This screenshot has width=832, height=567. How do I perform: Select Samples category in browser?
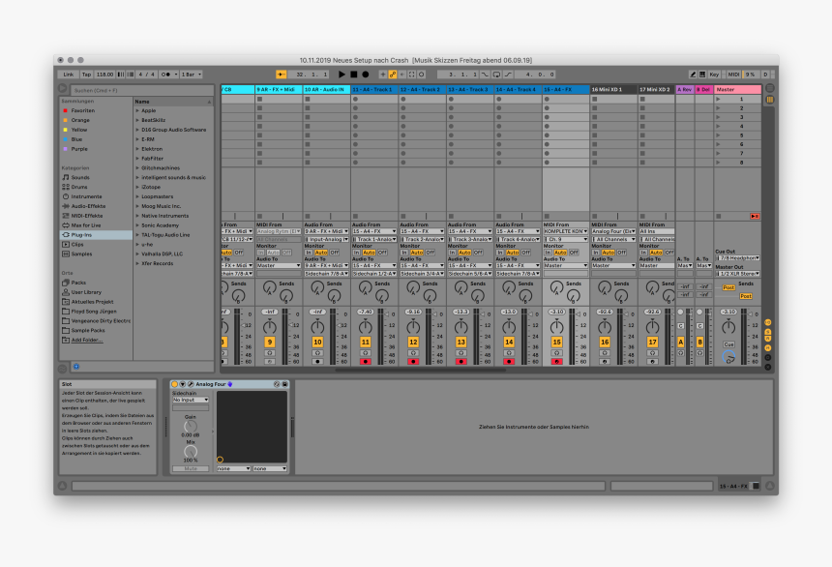81,254
